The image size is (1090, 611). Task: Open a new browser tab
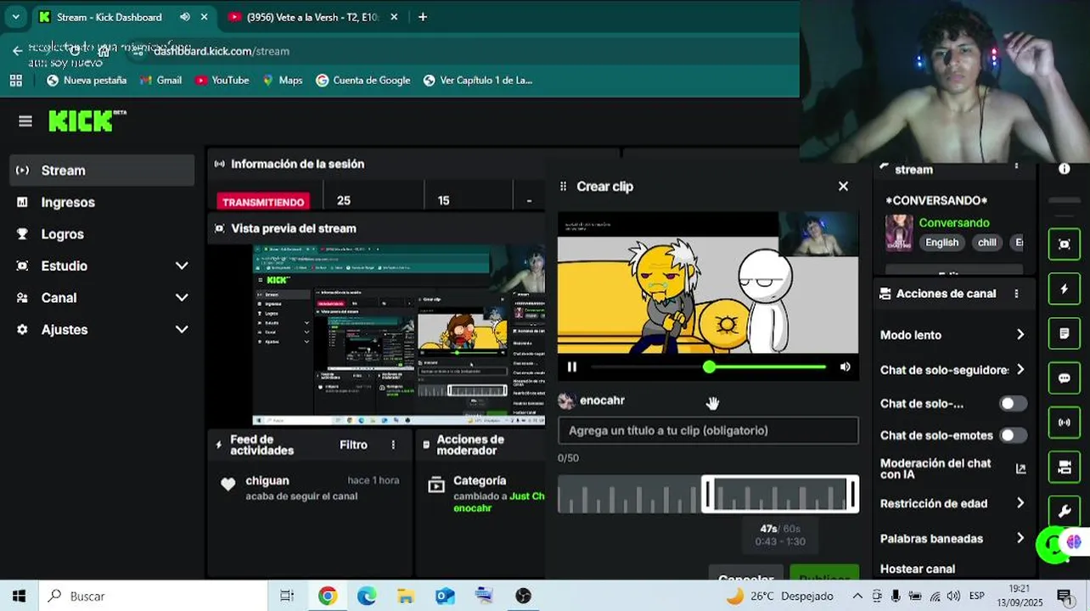point(423,17)
